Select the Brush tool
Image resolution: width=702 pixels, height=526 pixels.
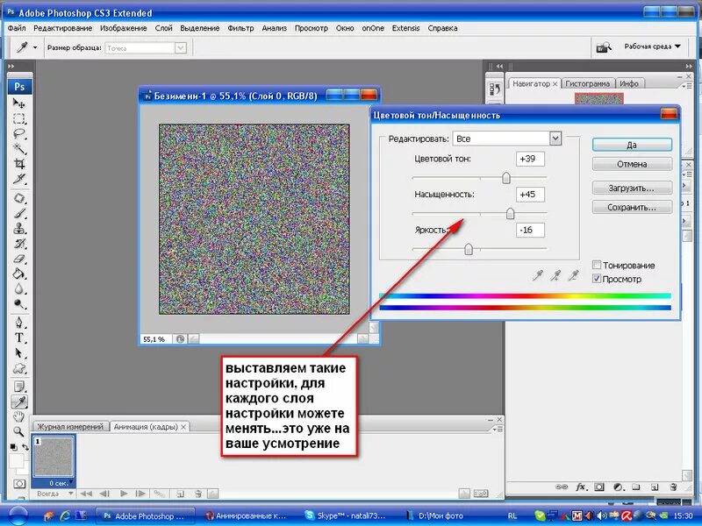click(x=18, y=213)
